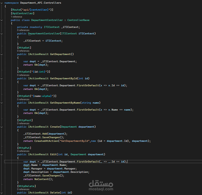Click 'var dept = _iTIContext.Department;' line
The height and width of the screenshot is (195, 202).
pos(50,61)
